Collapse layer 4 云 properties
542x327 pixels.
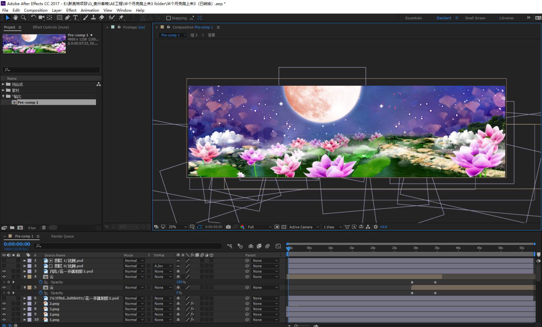25,277
